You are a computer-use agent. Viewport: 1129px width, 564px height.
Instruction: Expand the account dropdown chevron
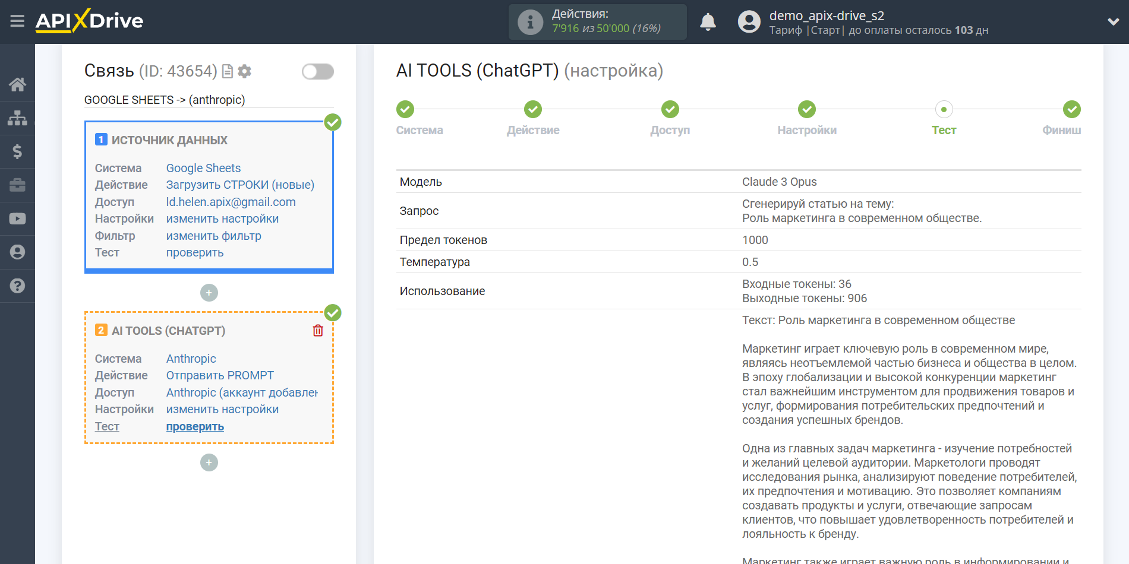(1114, 22)
